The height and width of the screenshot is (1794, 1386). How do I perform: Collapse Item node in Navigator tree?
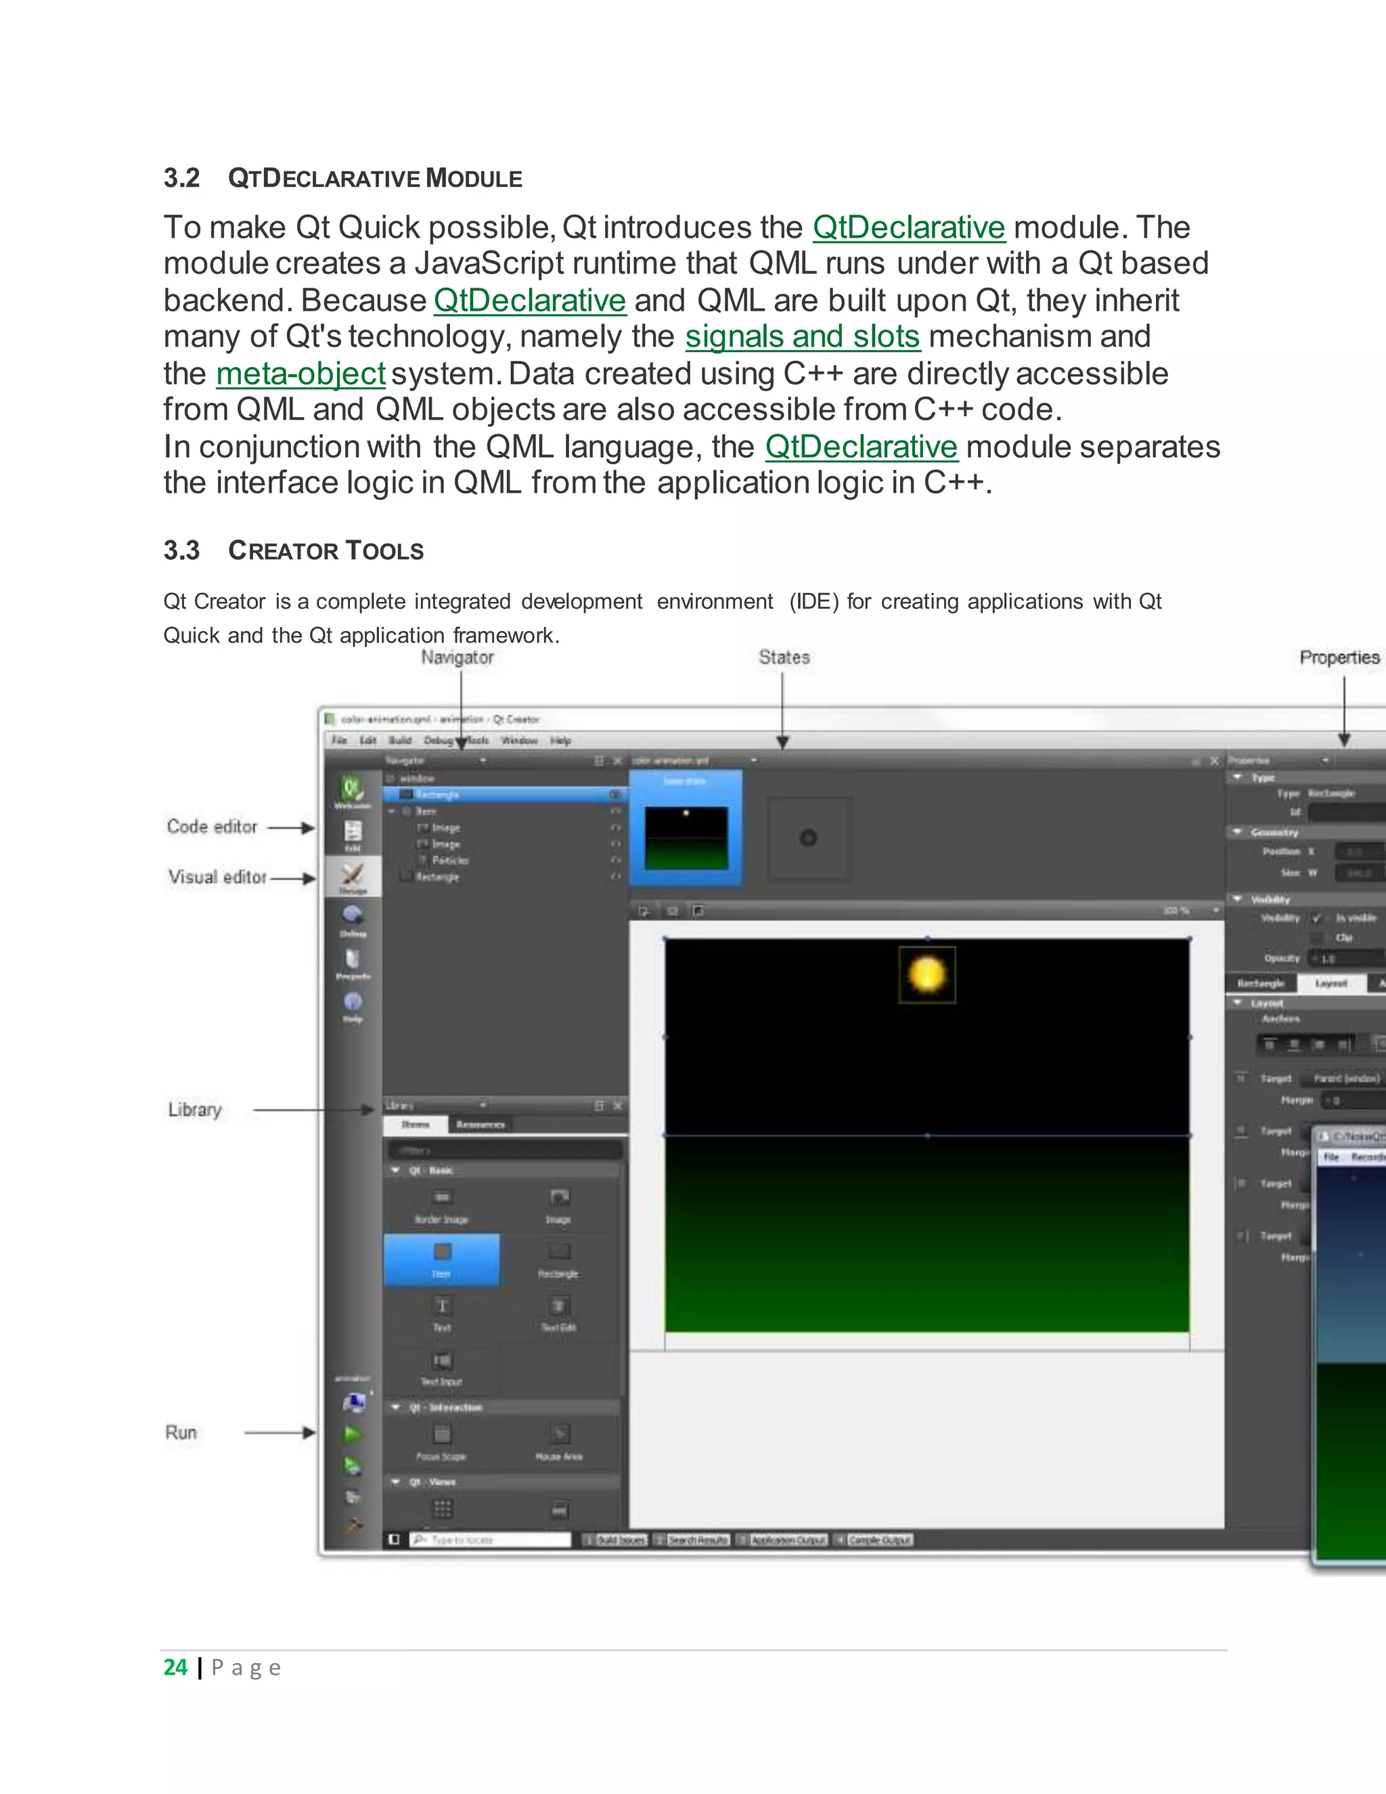pos(393,811)
